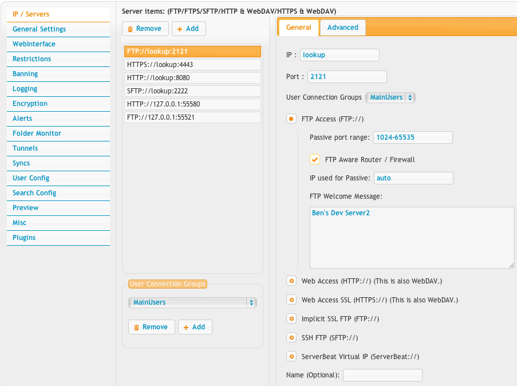The height and width of the screenshot is (386, 517).
Task: Select the General tab
Action: 298,27
